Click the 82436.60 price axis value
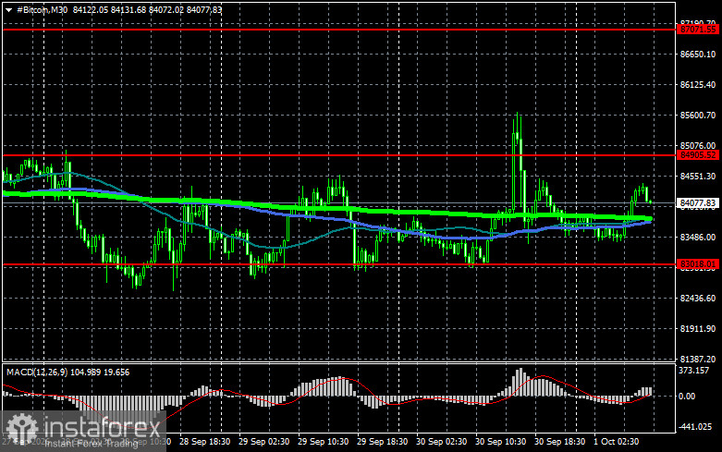The image size is (722, 452). coord(698,299)
